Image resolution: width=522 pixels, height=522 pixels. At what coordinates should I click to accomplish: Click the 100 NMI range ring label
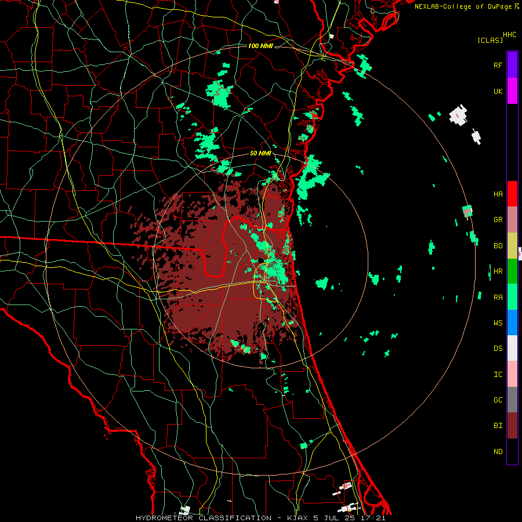260,46
